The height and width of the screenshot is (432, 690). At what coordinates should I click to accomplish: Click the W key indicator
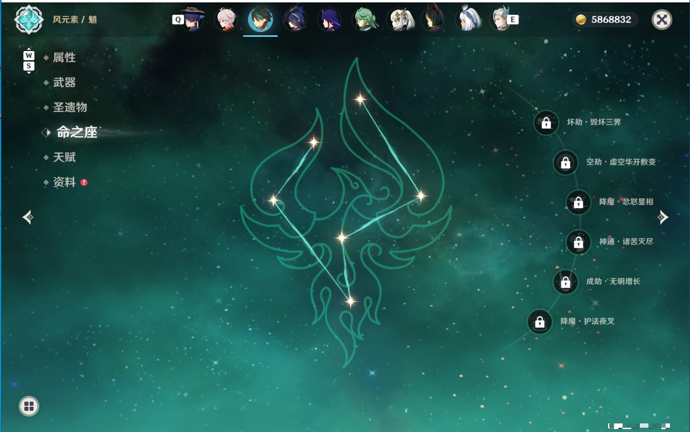pyautogui.click(x=29, y=55)
